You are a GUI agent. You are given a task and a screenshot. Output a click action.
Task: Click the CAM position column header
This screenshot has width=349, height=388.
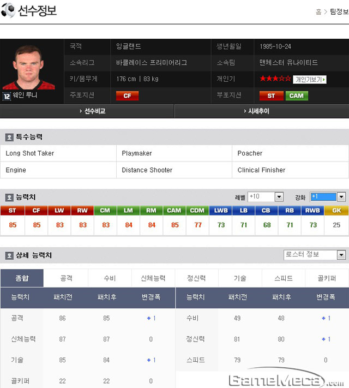(174, 211)
